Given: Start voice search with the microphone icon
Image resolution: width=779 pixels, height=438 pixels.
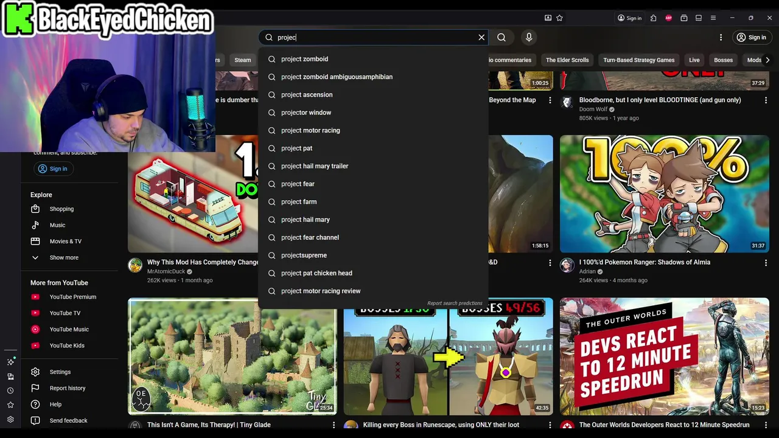Looking at the screenshot, I should [529, 37].
